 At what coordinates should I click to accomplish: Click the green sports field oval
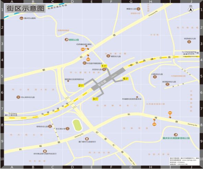coord(77,125)
